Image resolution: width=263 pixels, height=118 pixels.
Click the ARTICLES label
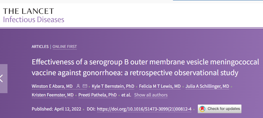point(40,47)
